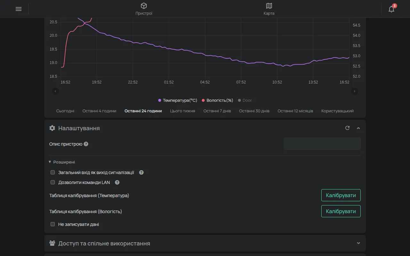410x256 pixels.
Task: Click the Таблиця калібрування (Температура) label
Action: tap(89, 195)
